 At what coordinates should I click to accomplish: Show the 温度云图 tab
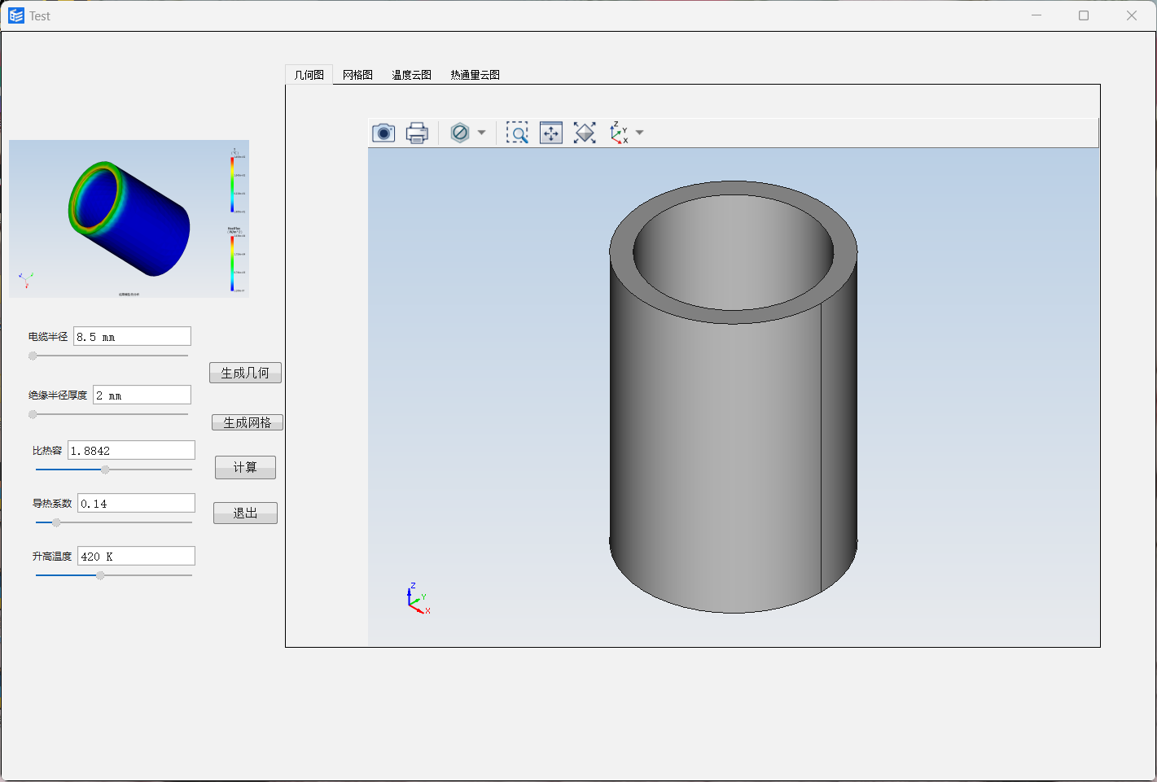(411, 75)
